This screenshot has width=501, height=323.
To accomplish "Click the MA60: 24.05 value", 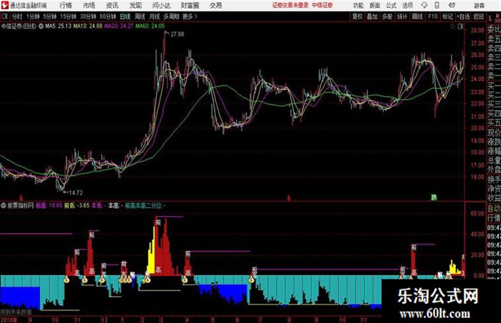I will point(150,26).
